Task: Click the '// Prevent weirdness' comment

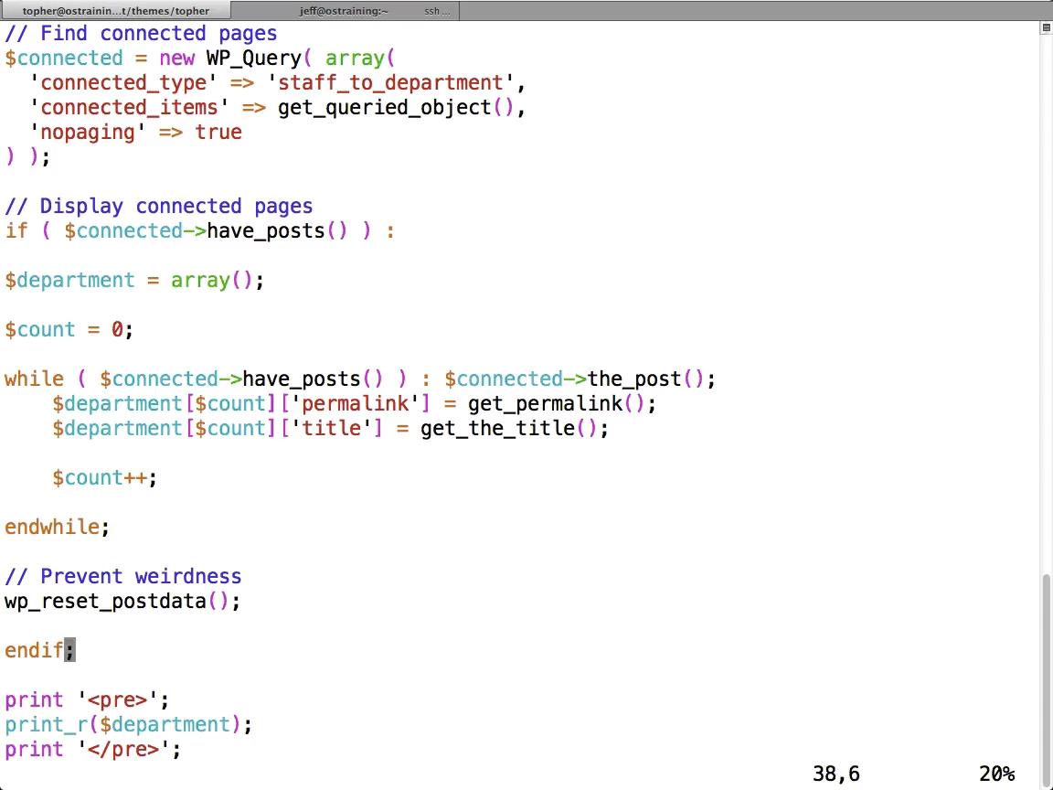Action: point(122,576)
